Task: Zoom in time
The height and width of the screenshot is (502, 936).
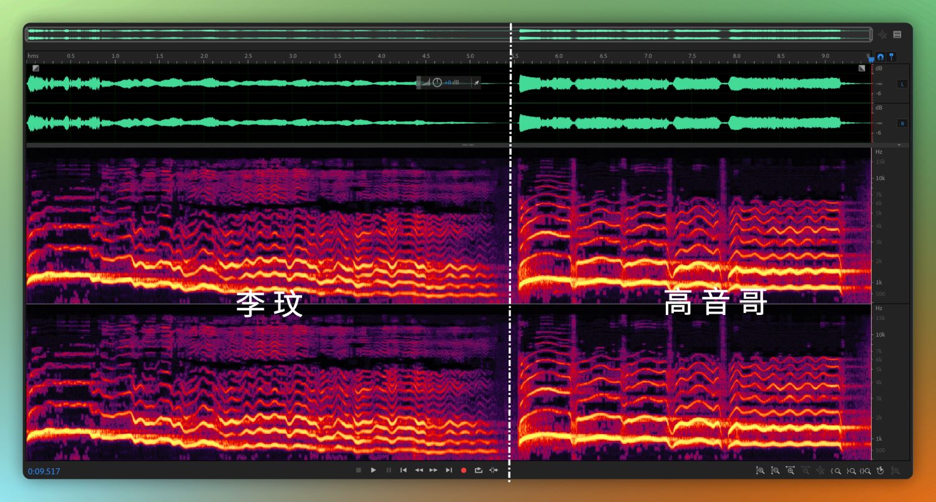Action: coord(790,471)
